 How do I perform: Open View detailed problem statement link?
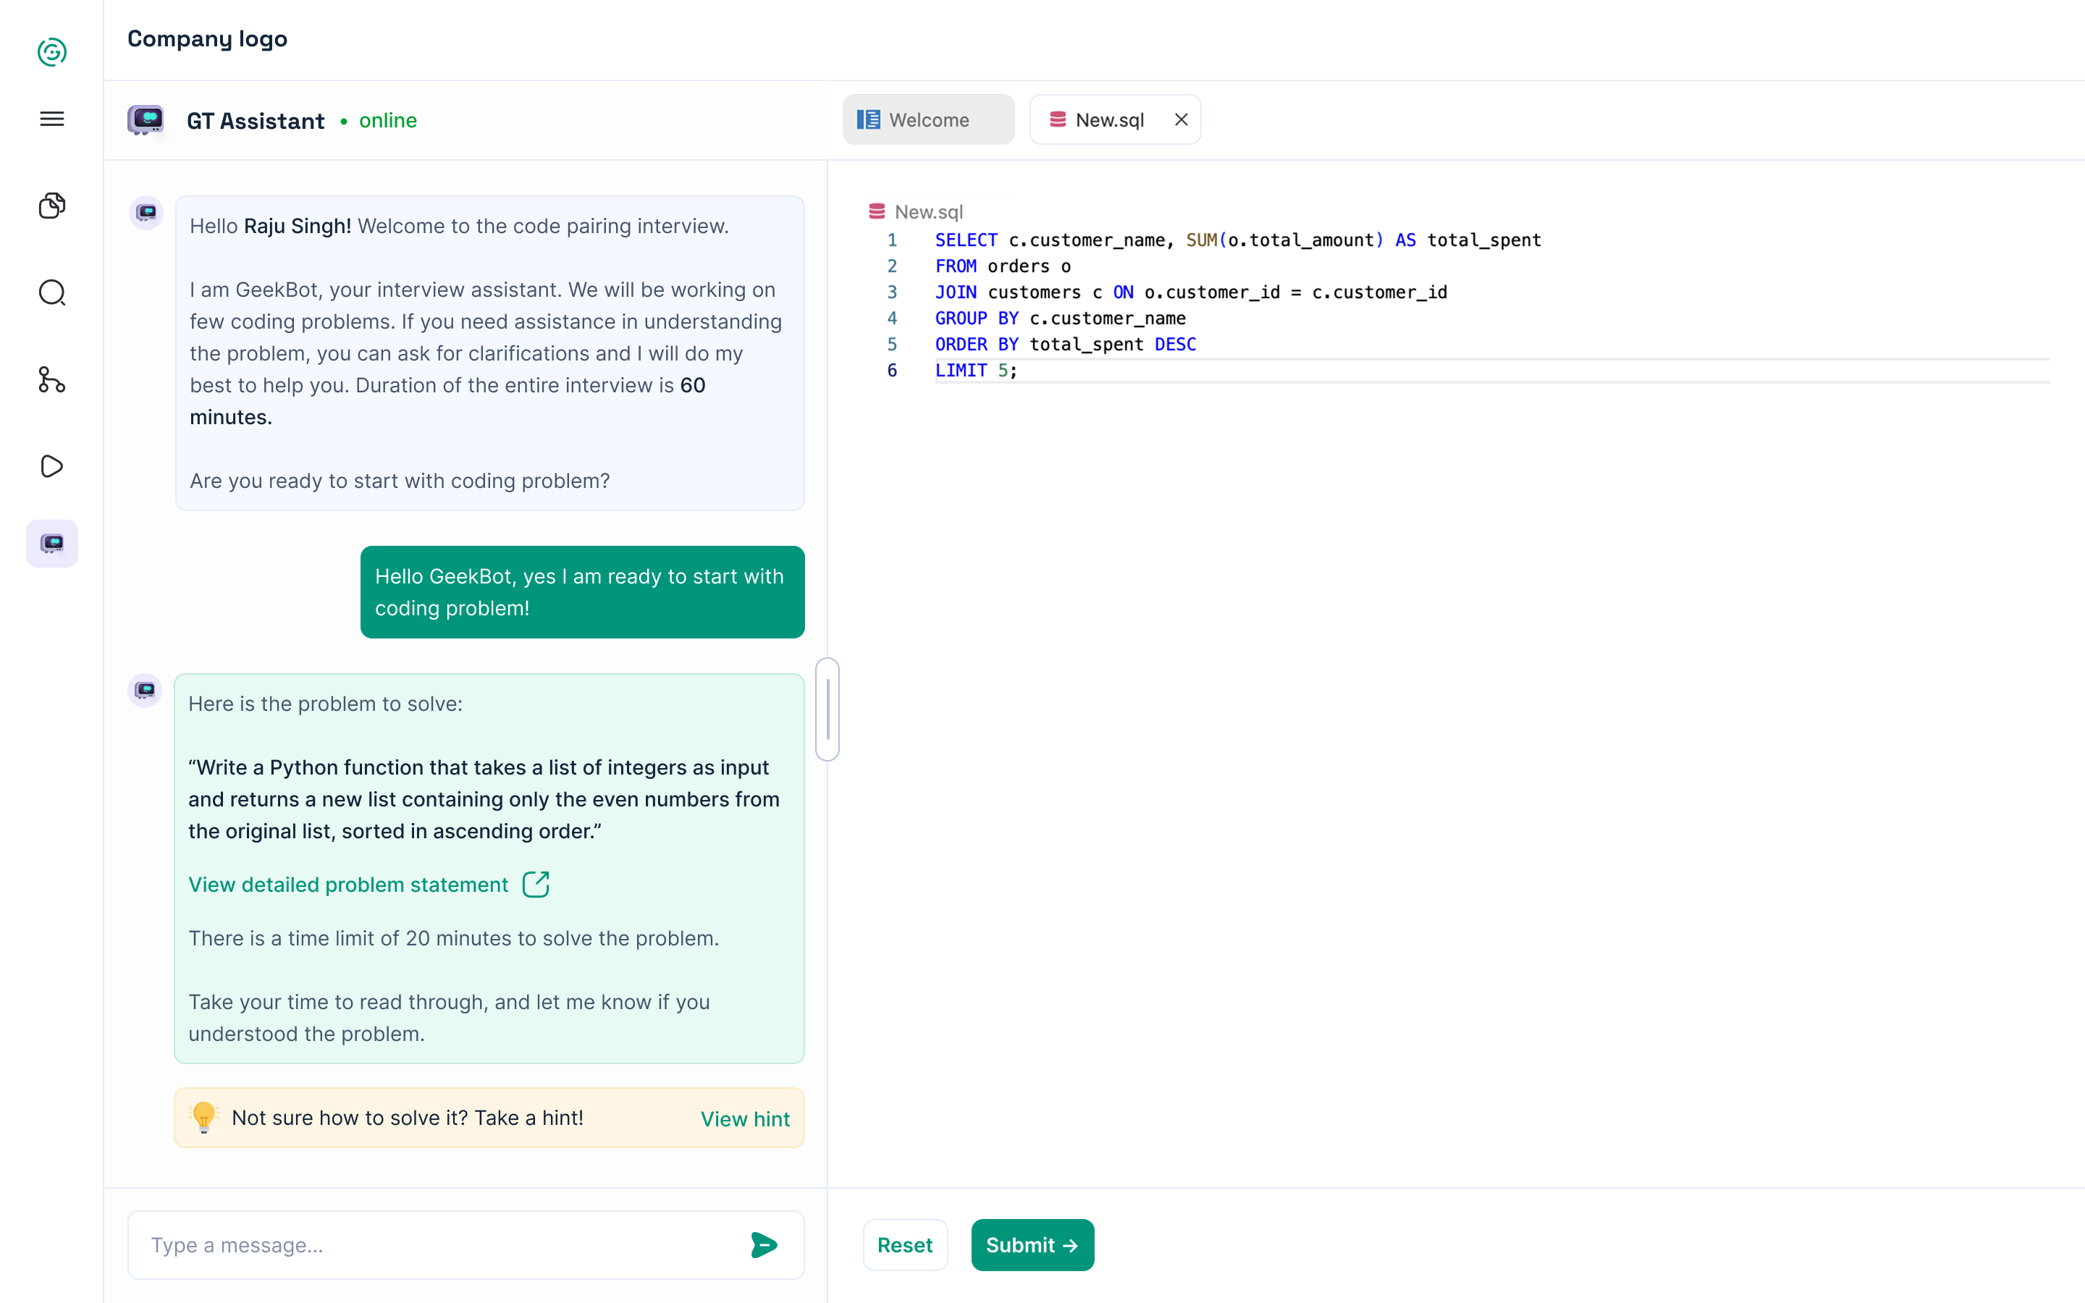tap(348, 884)
